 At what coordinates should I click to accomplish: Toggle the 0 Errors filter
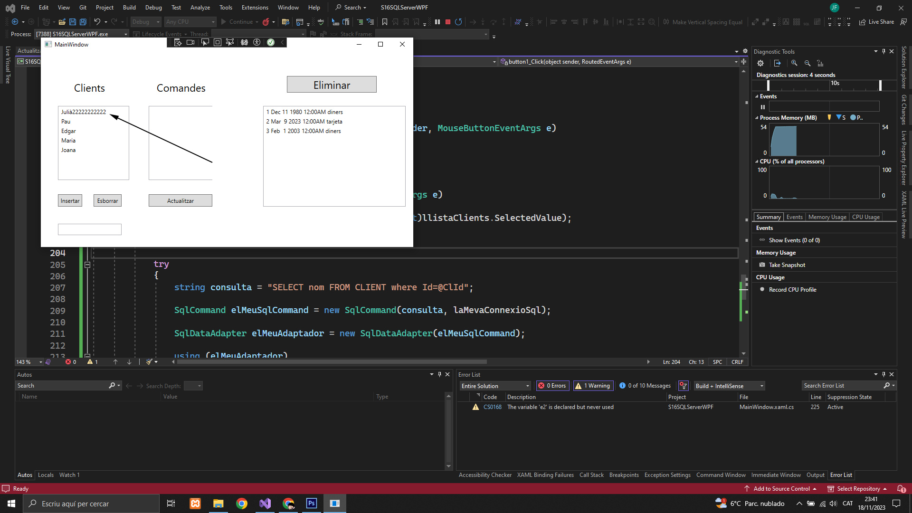coord(552,386)
